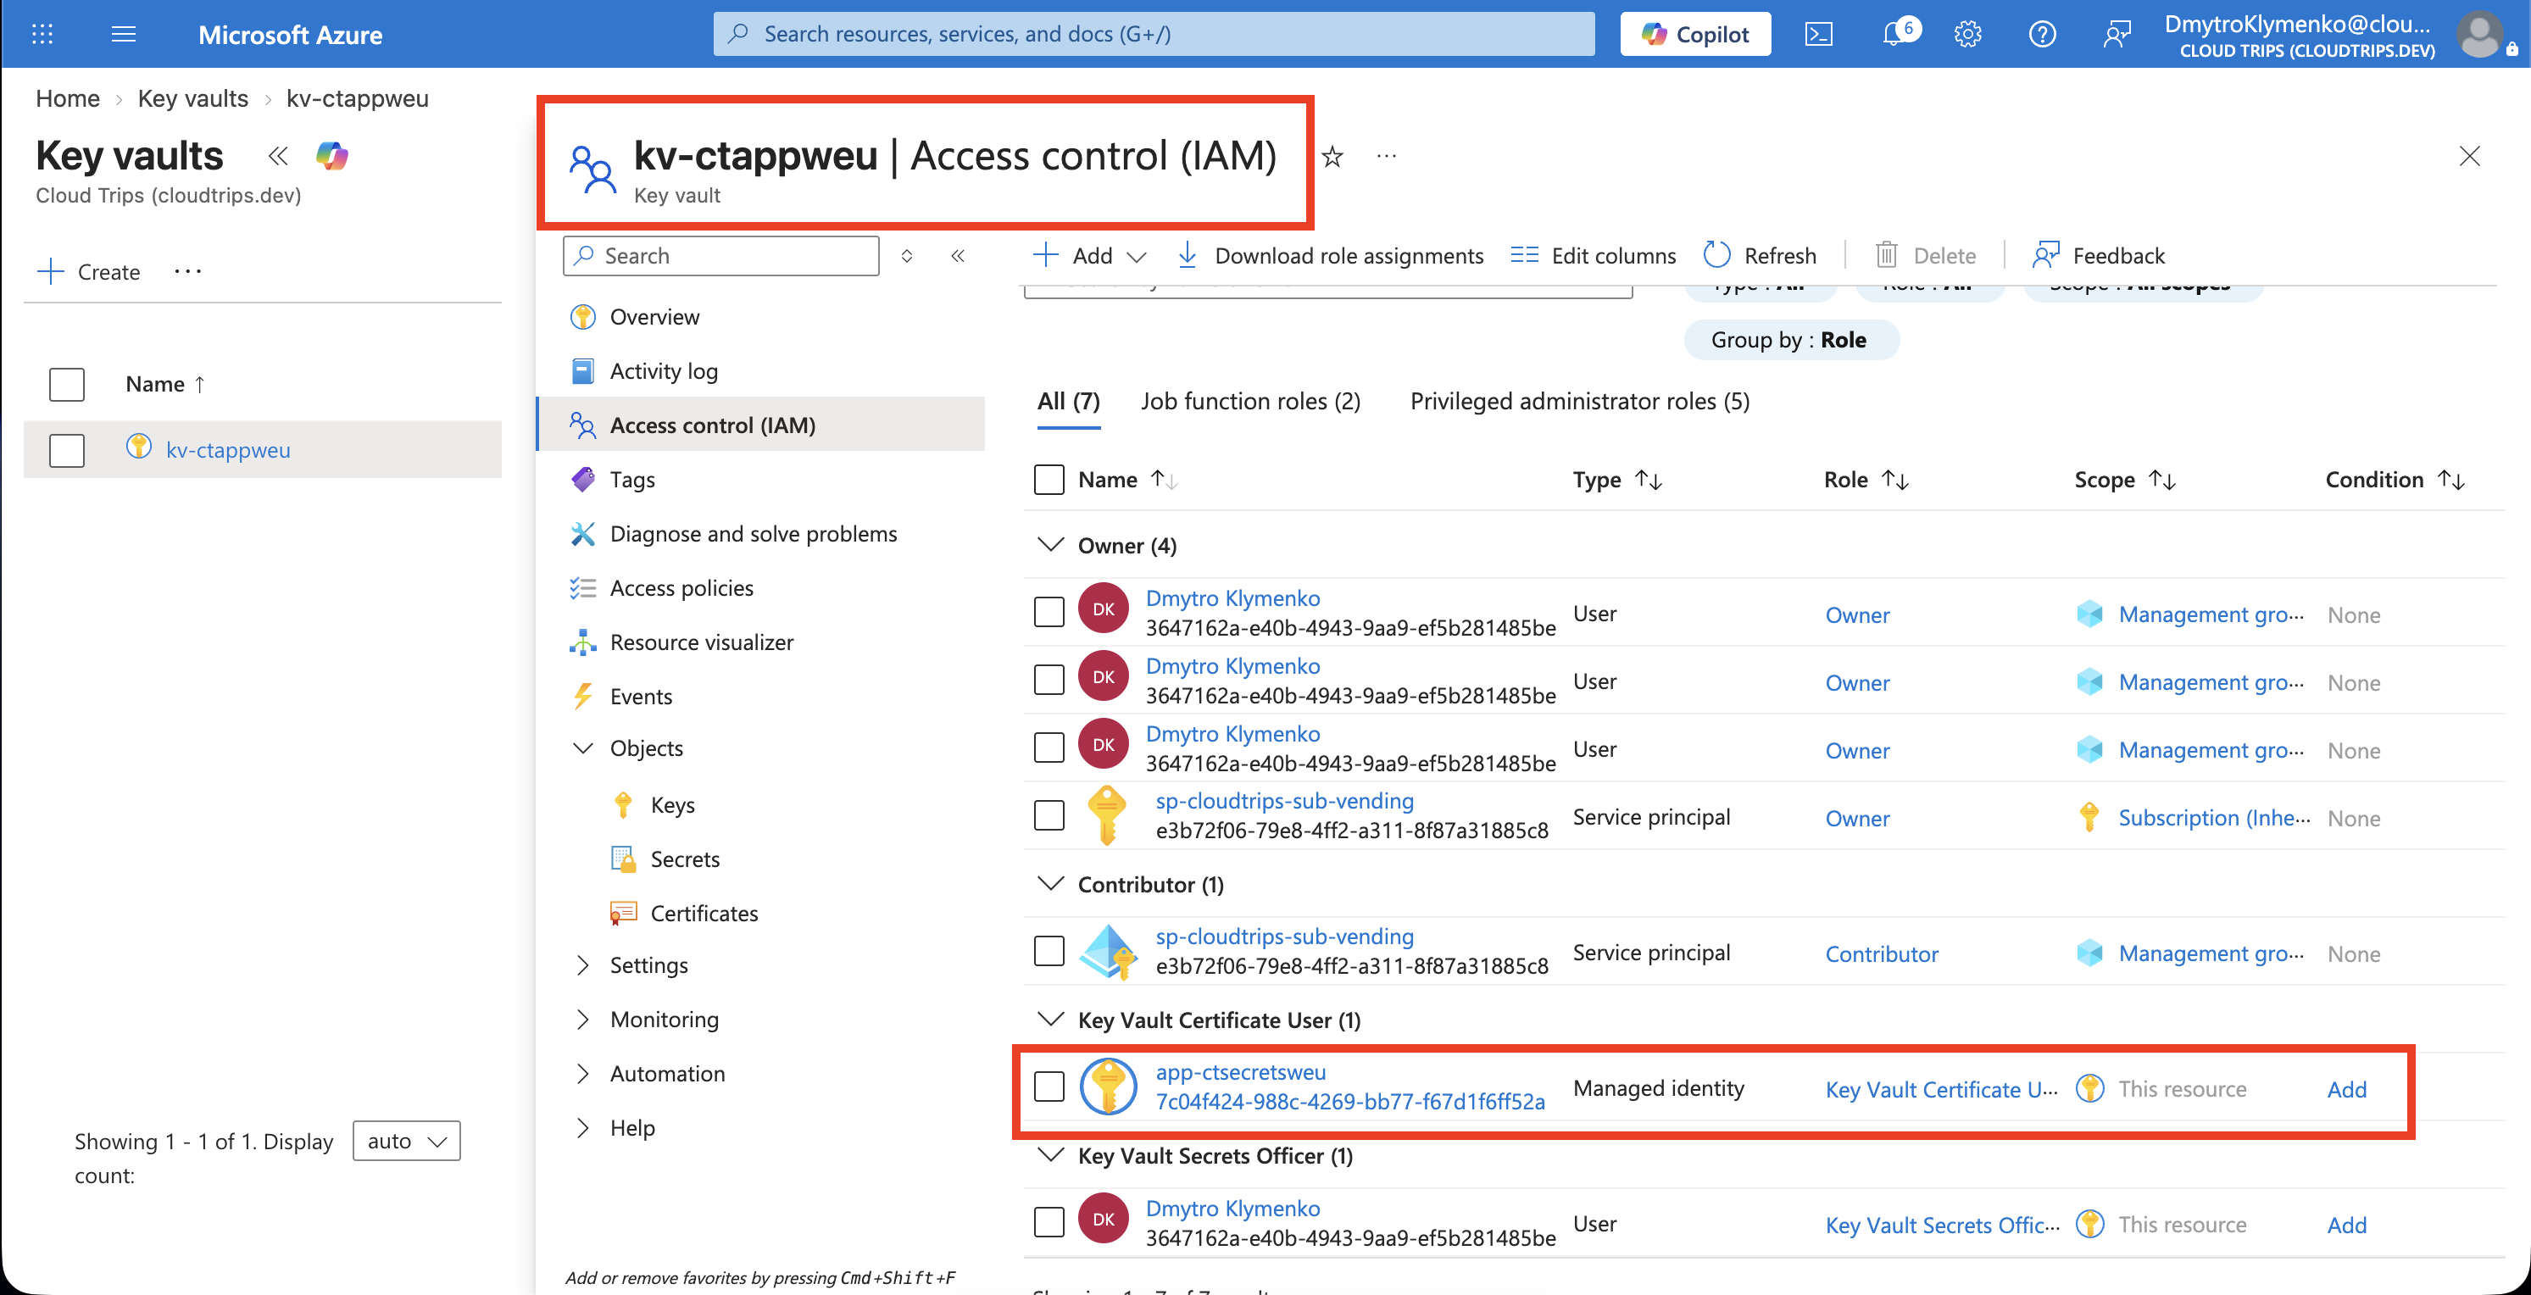This screenshot has width=2531, height=1295.
Task: Collapse the Owner (4) group
Action: [x=1050, y=544]
